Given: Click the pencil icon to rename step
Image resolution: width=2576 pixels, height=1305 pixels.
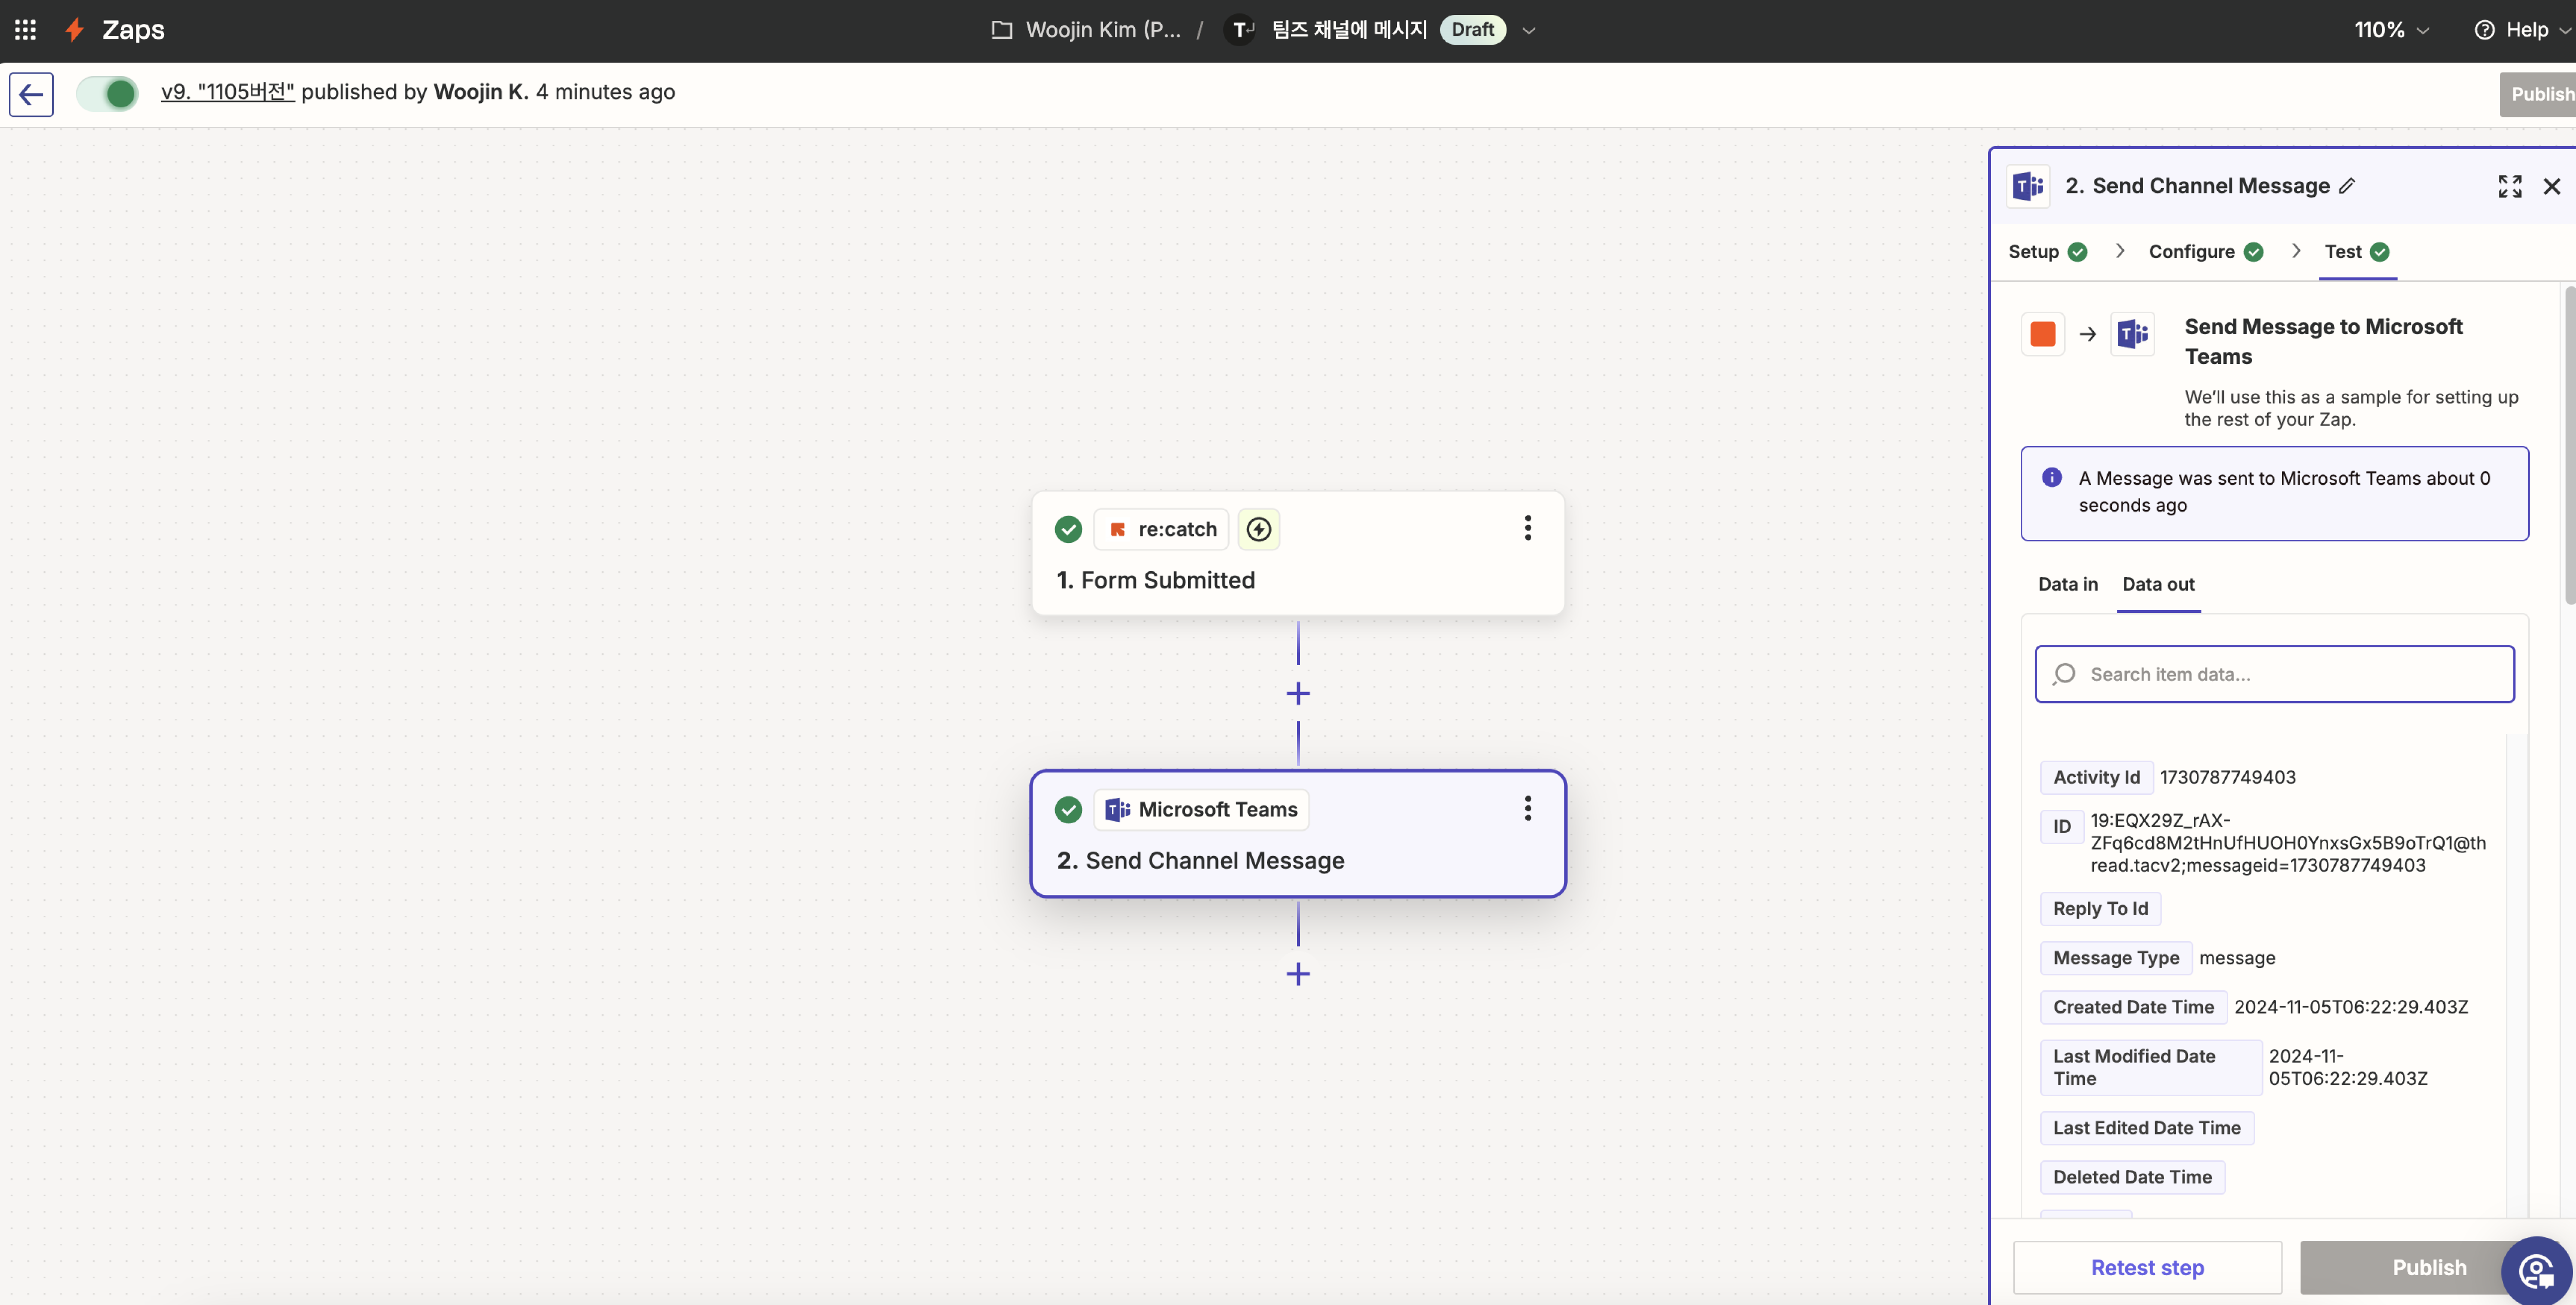Looking at the screenshot, I should click(2347, 186).
